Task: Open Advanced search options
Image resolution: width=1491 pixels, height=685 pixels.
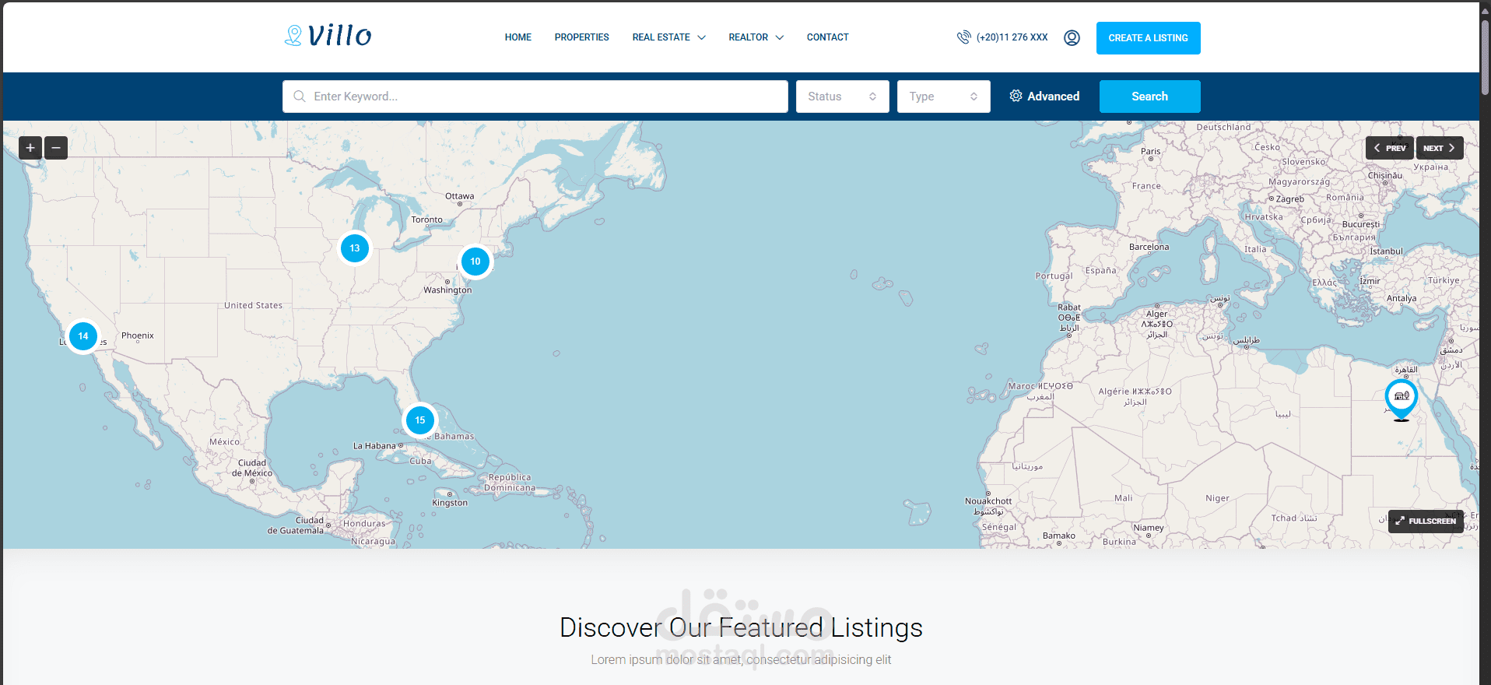Action: pyautogui.click(x=1044, y=97)
